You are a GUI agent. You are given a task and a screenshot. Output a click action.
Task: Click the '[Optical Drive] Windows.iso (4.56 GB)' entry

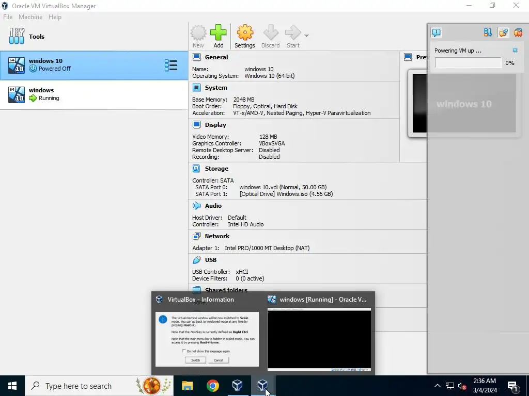pyautogui.click(x=286, y=194)
